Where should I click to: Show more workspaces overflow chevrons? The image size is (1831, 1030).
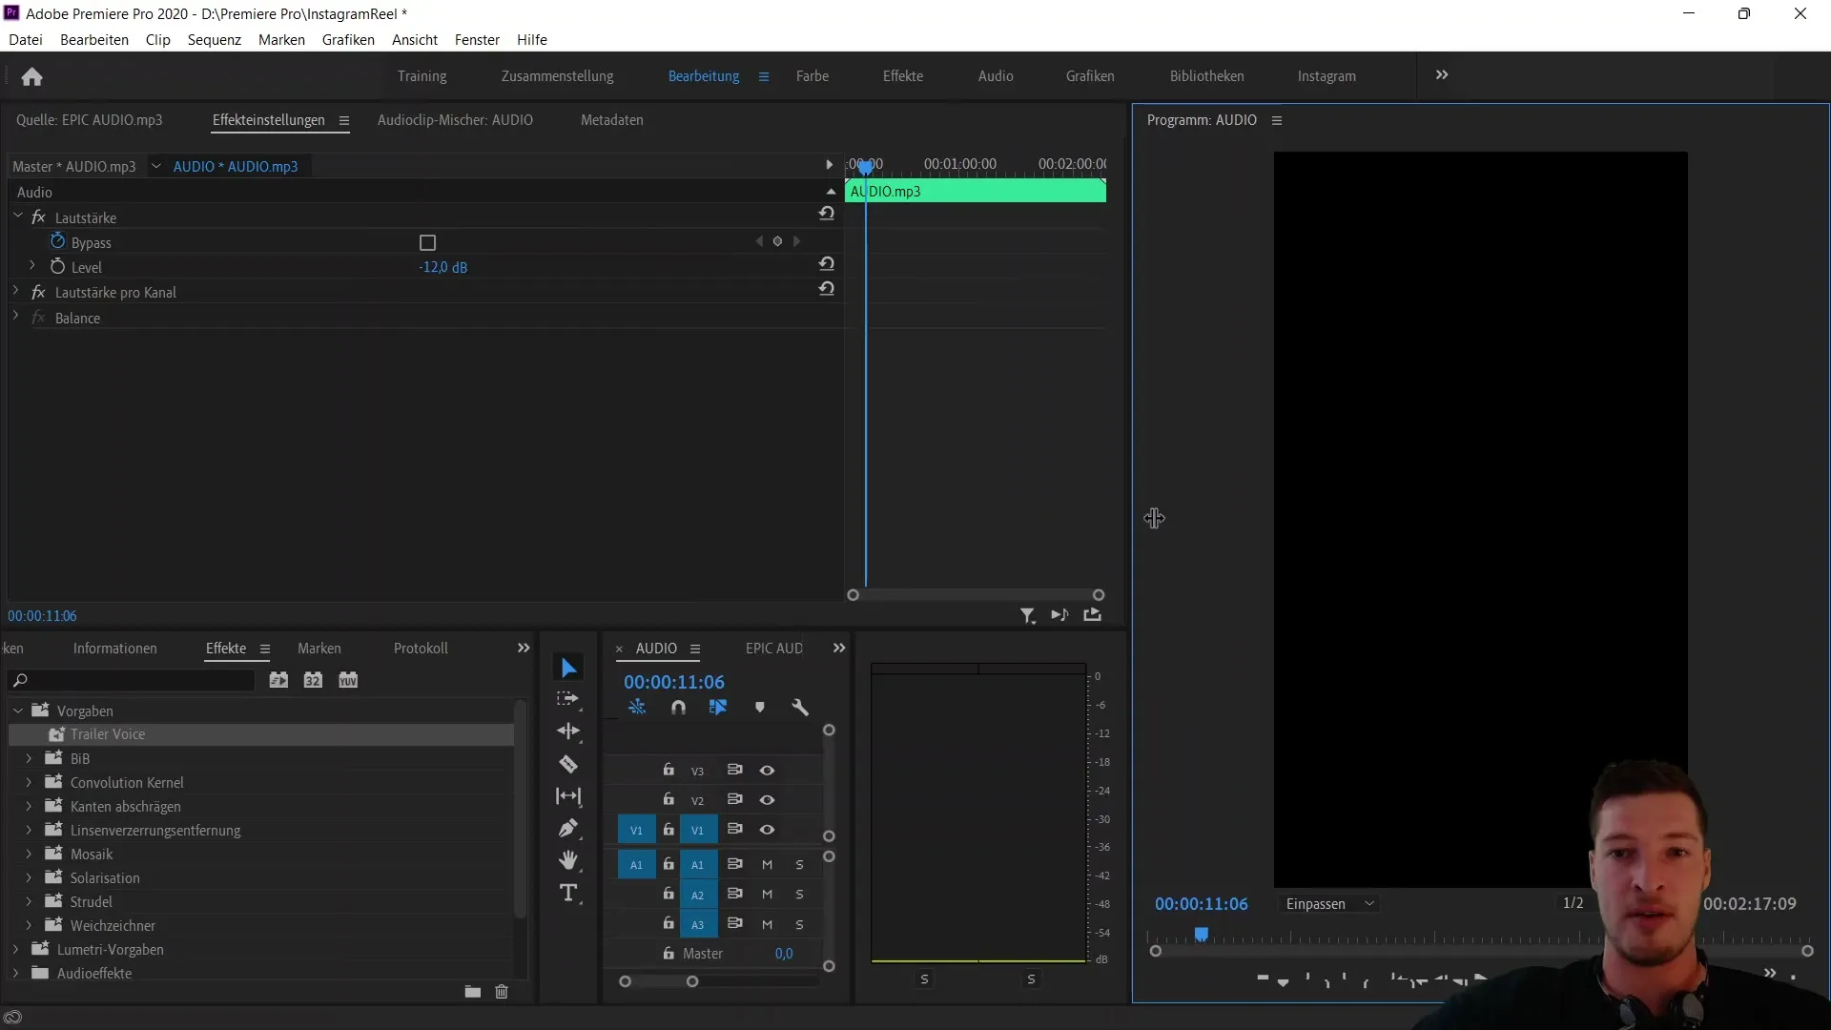1442,75
